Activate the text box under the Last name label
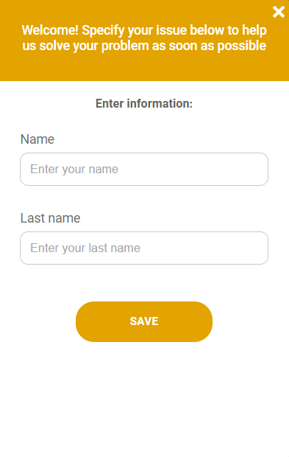This screenshot has height=457, width=289. click(x=144, y=248)
